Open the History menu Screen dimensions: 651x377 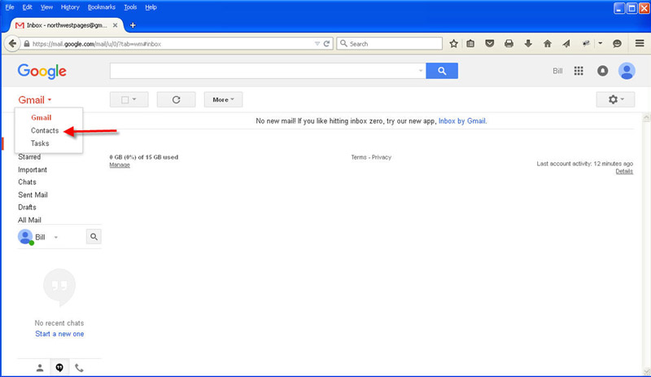70,7
